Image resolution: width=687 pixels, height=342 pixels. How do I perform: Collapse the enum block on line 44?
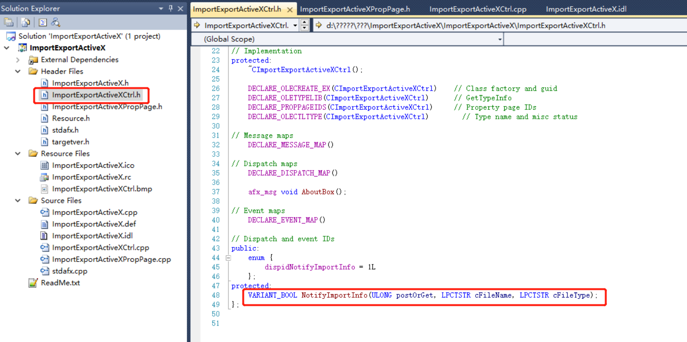point(228,257)
